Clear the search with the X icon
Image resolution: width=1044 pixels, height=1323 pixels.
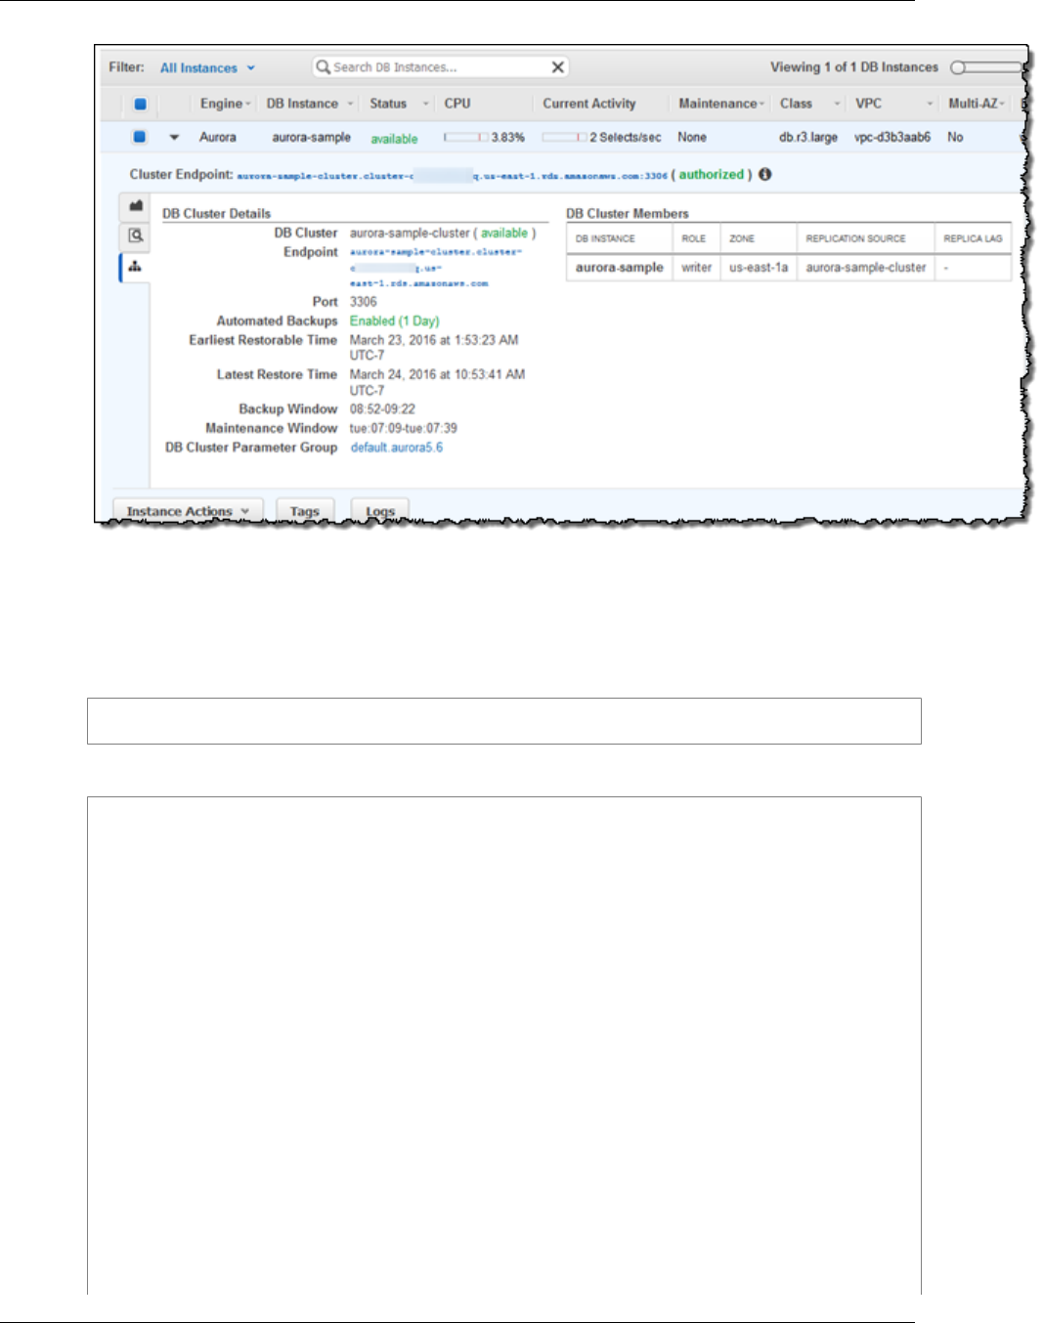click(557, 67)
